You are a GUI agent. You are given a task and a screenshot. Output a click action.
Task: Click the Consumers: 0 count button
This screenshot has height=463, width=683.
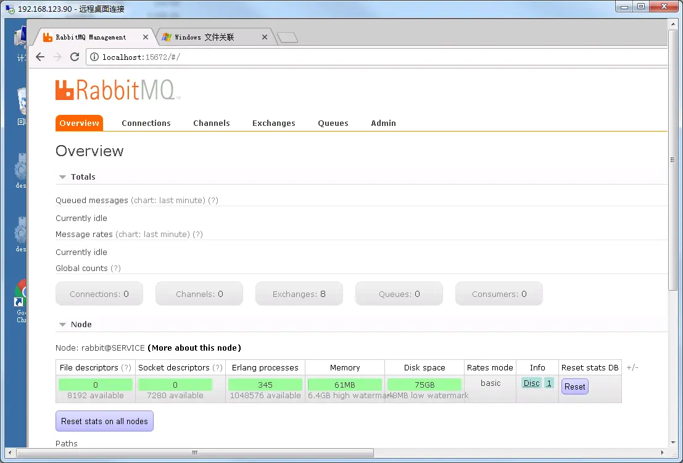click(499, 294)
